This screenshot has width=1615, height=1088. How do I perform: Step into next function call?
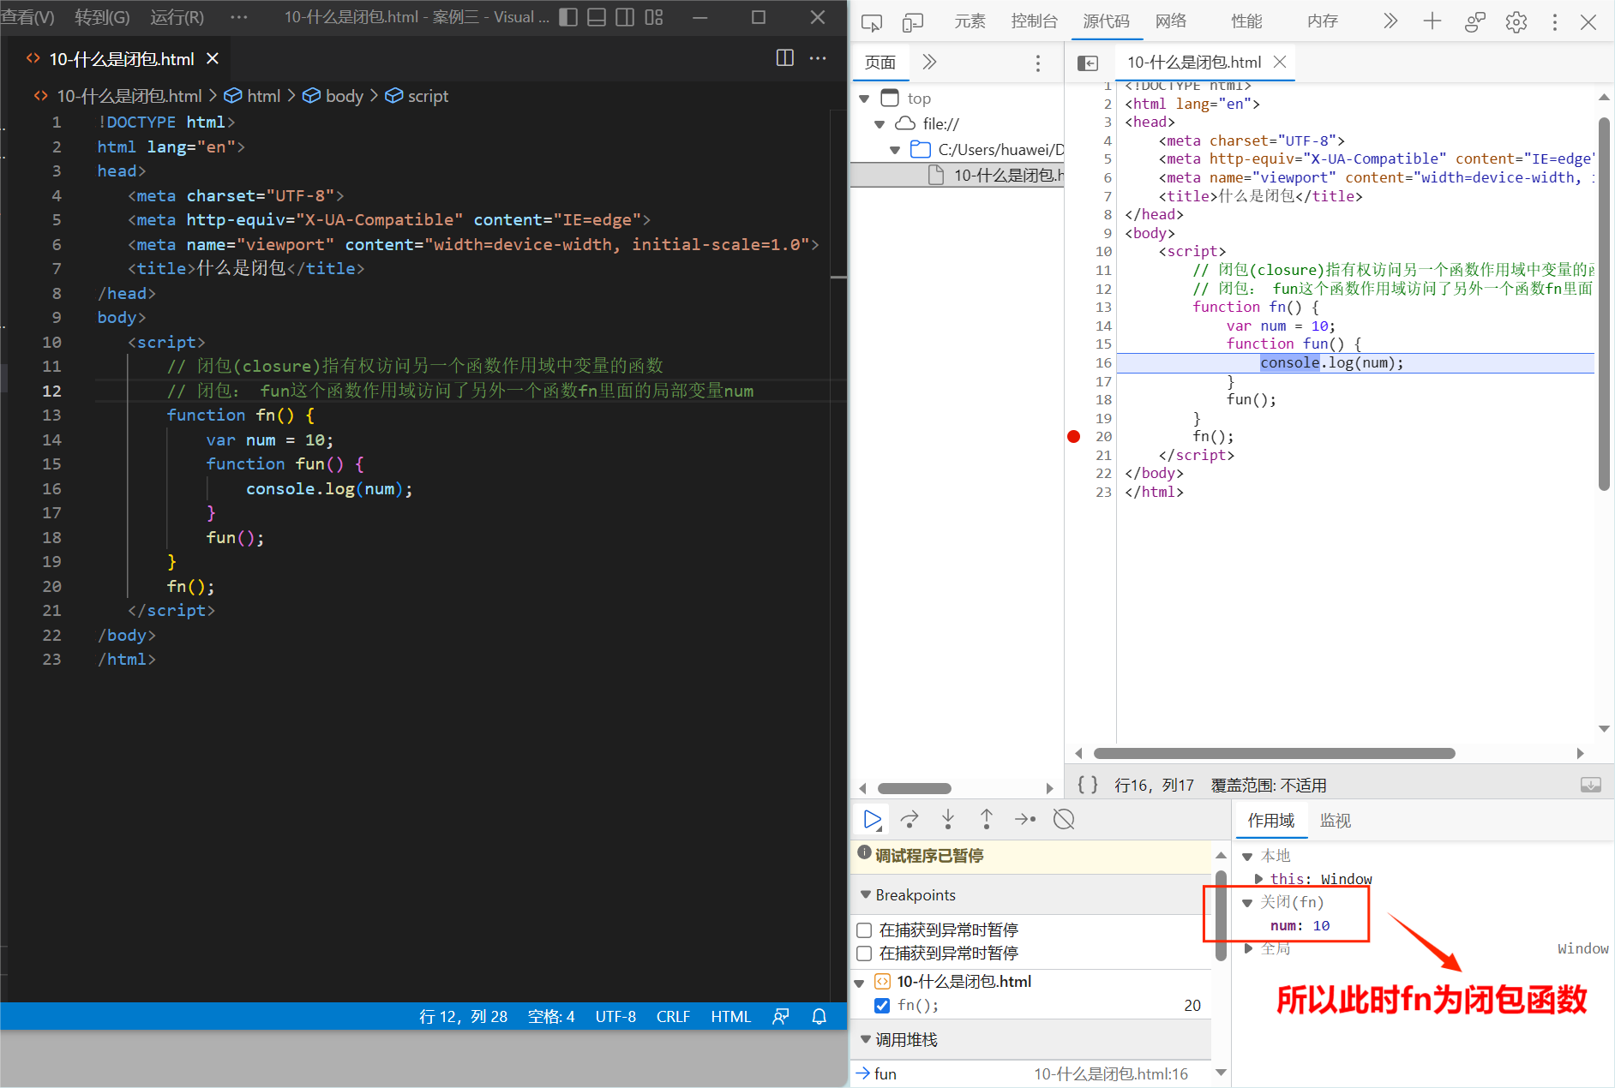948,819
